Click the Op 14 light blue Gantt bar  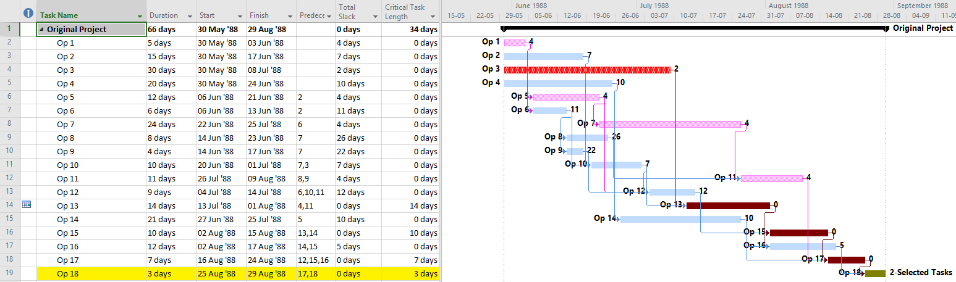(680, 219)
